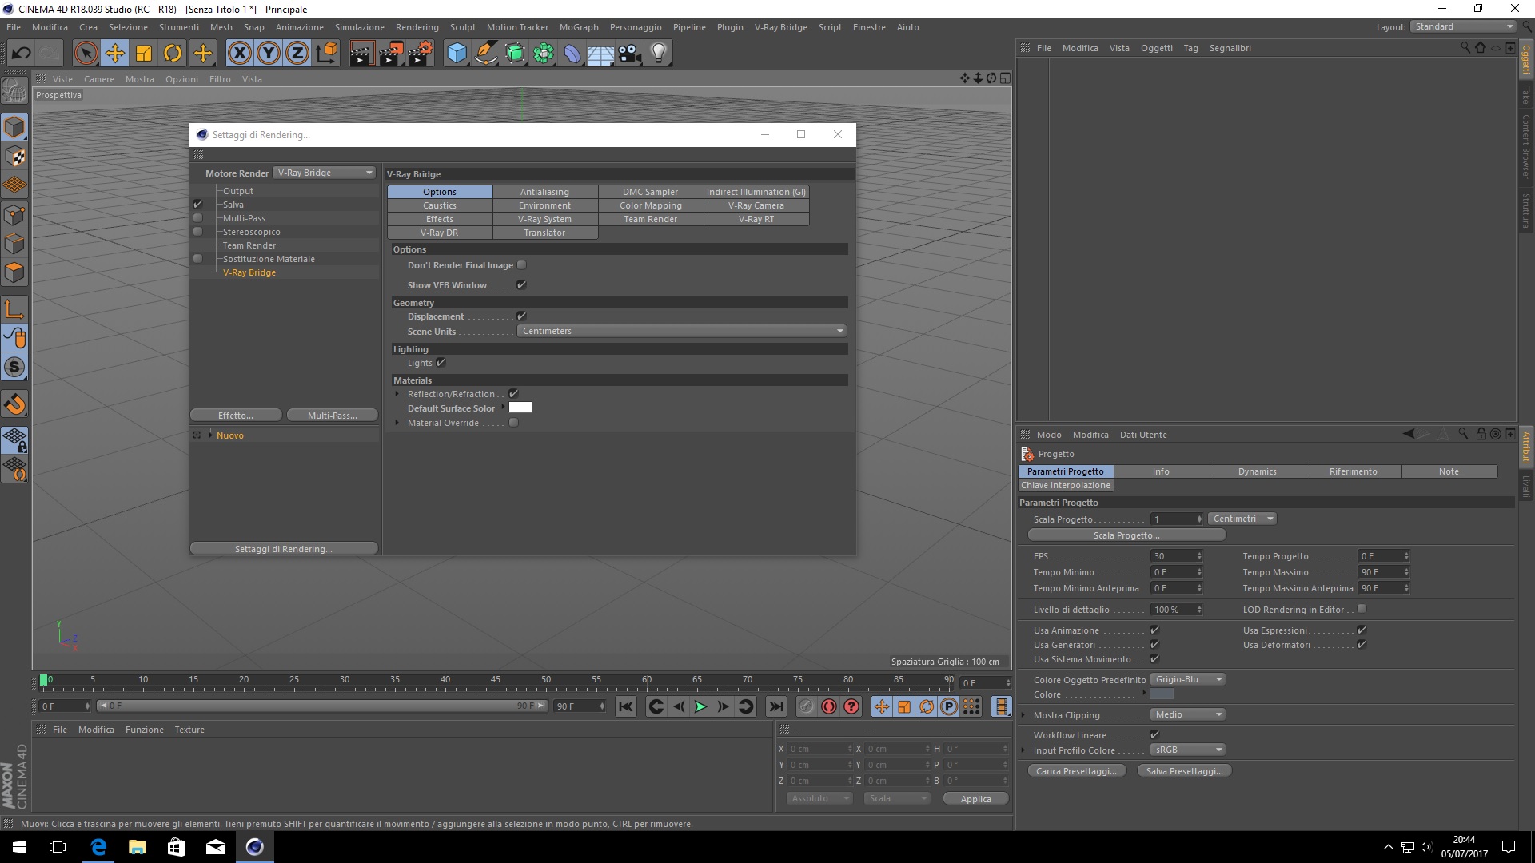Click the Light object bulb icon

coord(658,54)
